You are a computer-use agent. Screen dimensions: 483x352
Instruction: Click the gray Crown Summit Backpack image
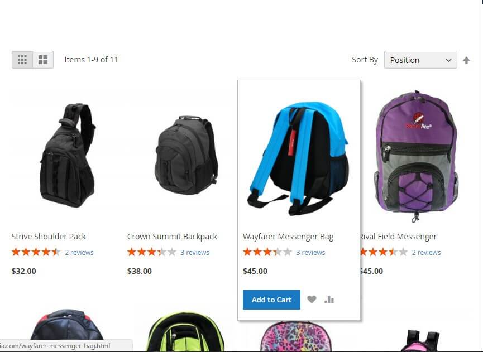(x=186, y=156)
